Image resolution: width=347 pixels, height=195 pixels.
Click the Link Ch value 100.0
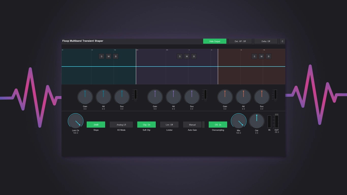coord(76,133)
